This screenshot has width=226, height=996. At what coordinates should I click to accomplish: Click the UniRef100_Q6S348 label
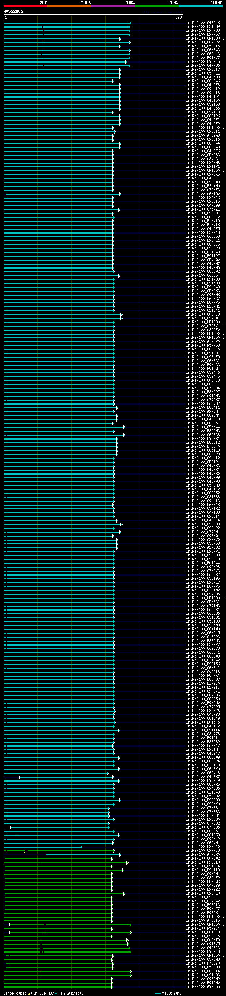click(x=203, y=505)
